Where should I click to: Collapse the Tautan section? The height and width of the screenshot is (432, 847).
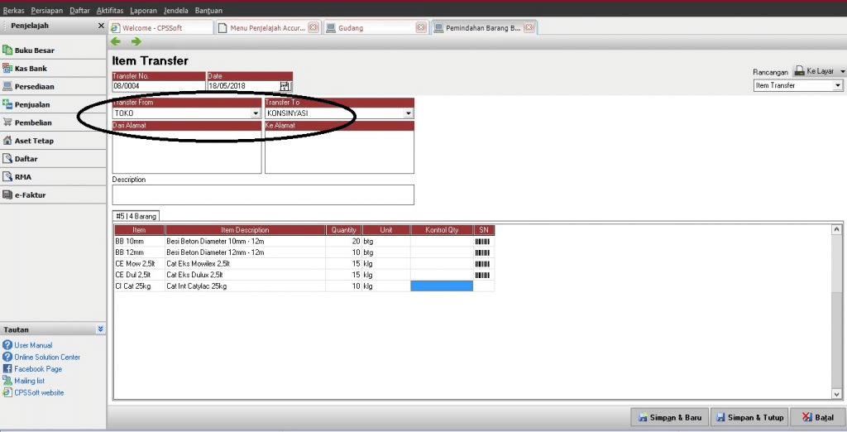[x=100, y=329]
